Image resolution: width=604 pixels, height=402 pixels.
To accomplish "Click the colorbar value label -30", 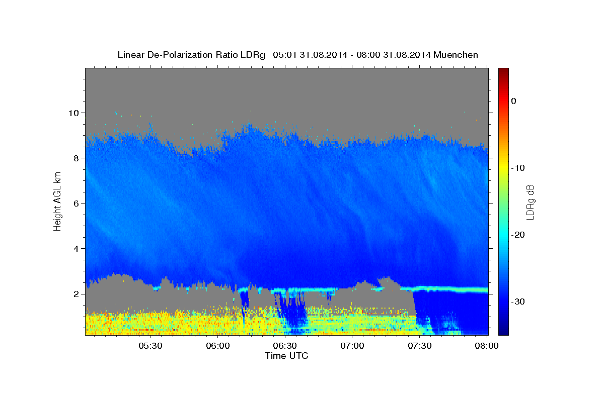I will 518,301.
